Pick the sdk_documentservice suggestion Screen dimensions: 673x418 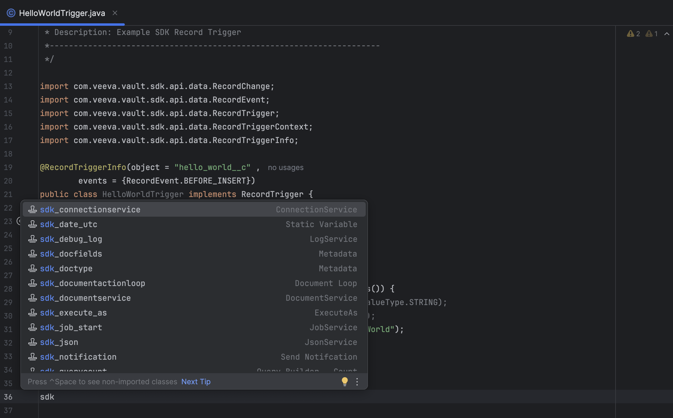click(x=194, y=298)
